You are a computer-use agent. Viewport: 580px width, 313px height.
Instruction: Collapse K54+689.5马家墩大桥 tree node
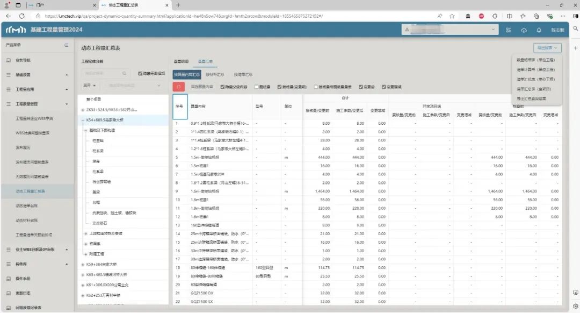83,120
